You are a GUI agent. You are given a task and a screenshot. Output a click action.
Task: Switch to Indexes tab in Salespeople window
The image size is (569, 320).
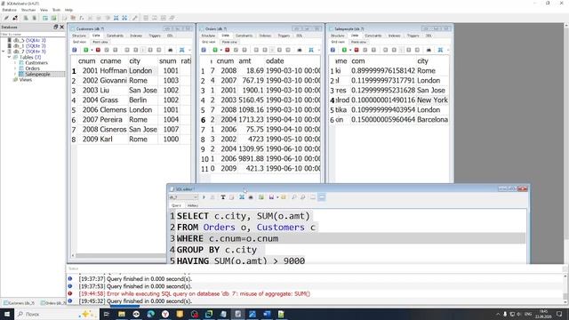394,36
